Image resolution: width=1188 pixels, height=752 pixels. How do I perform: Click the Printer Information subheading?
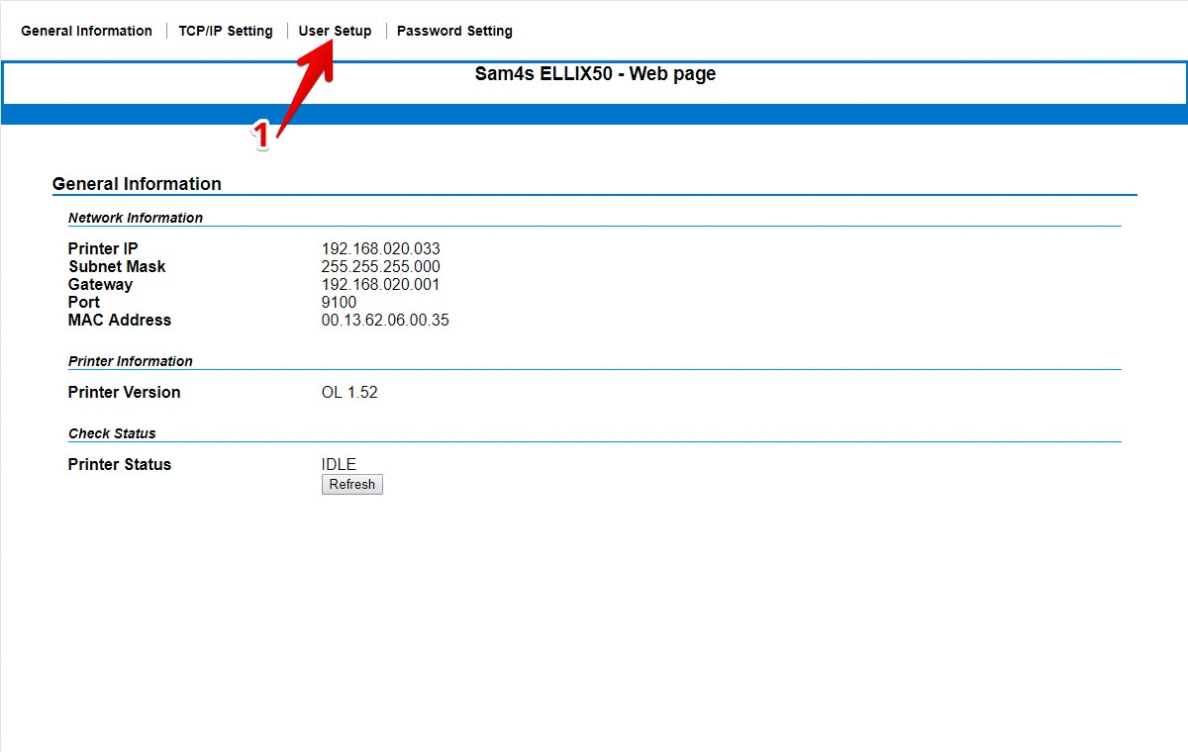[x=131, y=361]
